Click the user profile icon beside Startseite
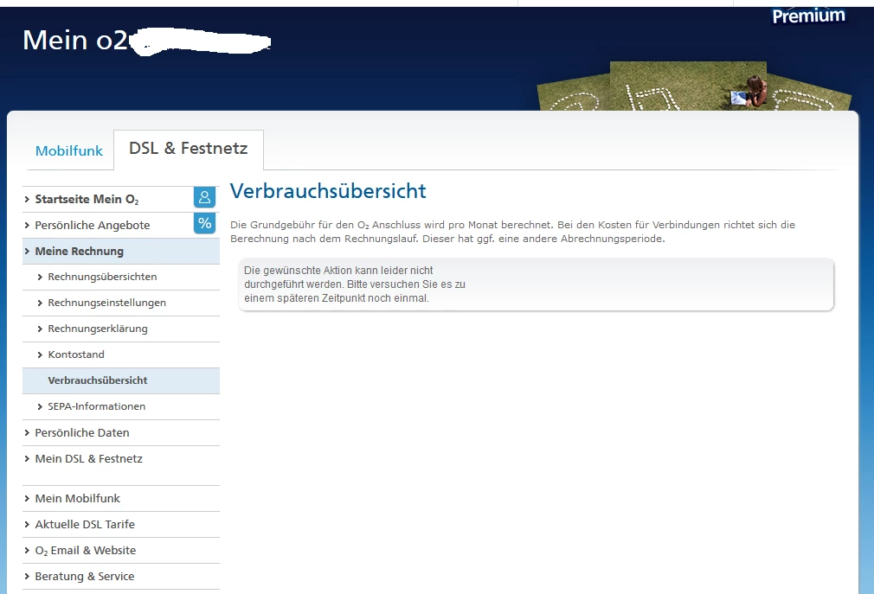874x594 pixels. (x=204, y=197)
